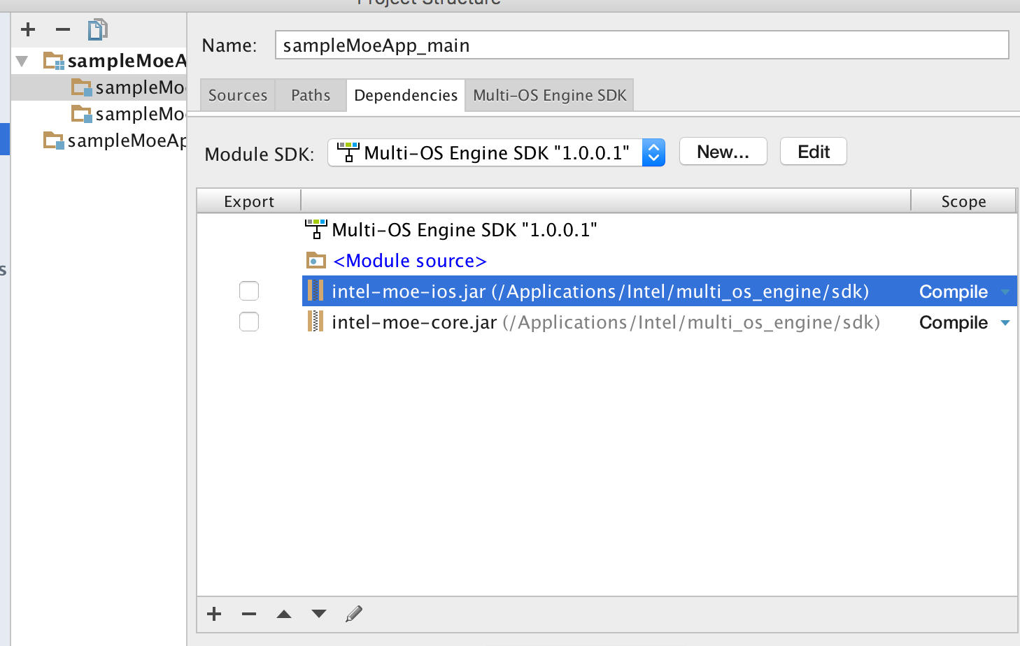Move dependency down with arrow icon

coord(319,614)
